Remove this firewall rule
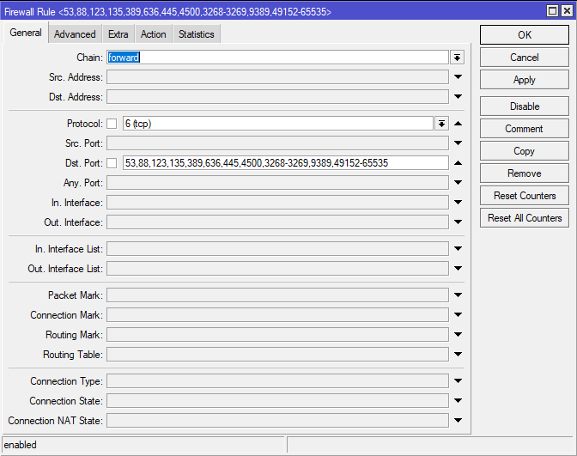Image resolution: width=577 pixels, height=456 pixels. (525, 173)
